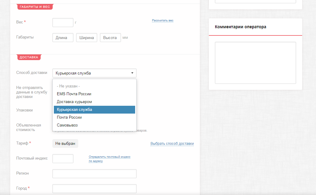Click the Габариты label
Viewport: 316px width, 195px height.
click(25, 37)
